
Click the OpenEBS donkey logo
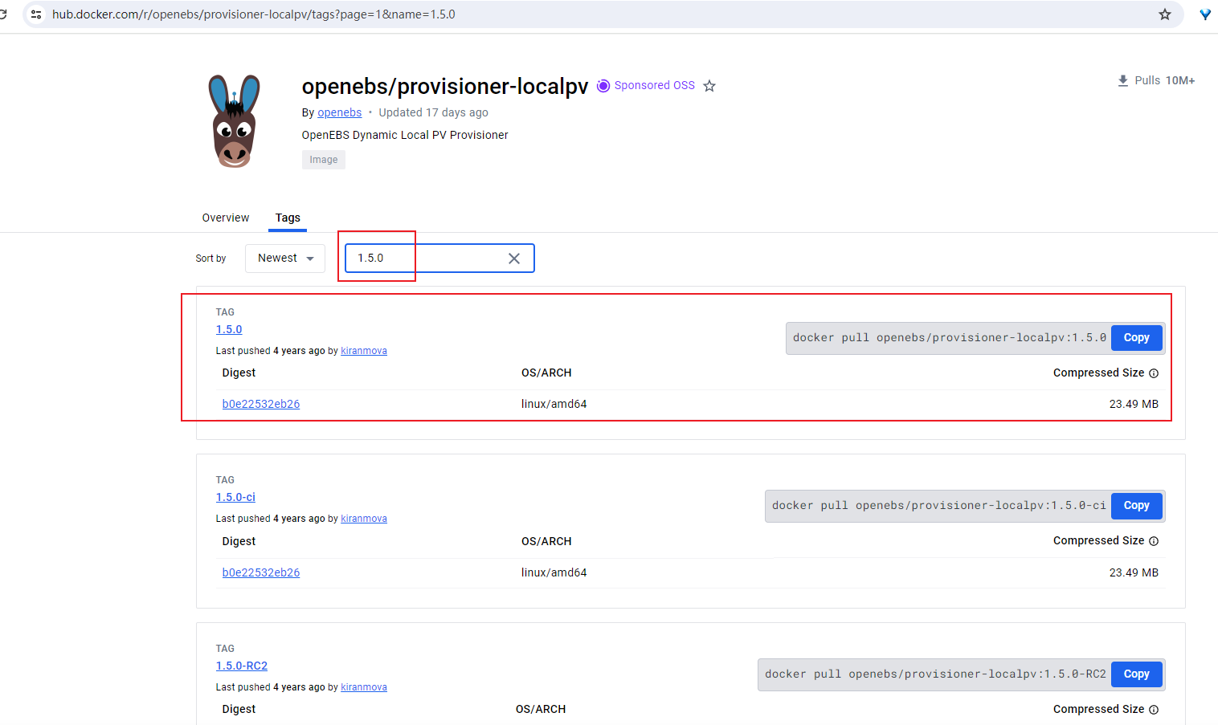(x=235, y=121)
